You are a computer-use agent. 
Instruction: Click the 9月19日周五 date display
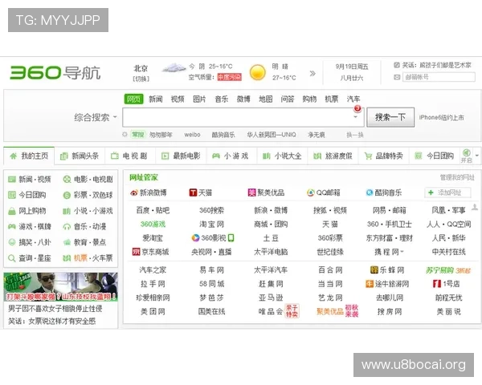[352, 67]
